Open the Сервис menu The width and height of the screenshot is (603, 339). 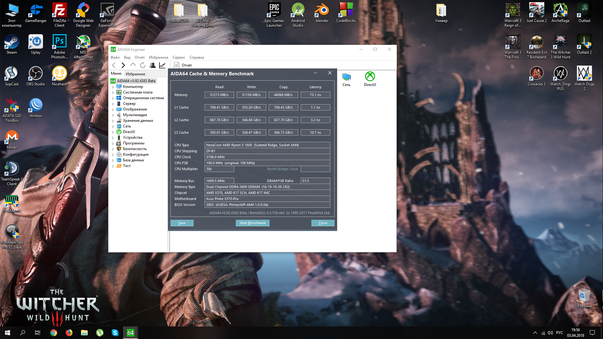179,57
